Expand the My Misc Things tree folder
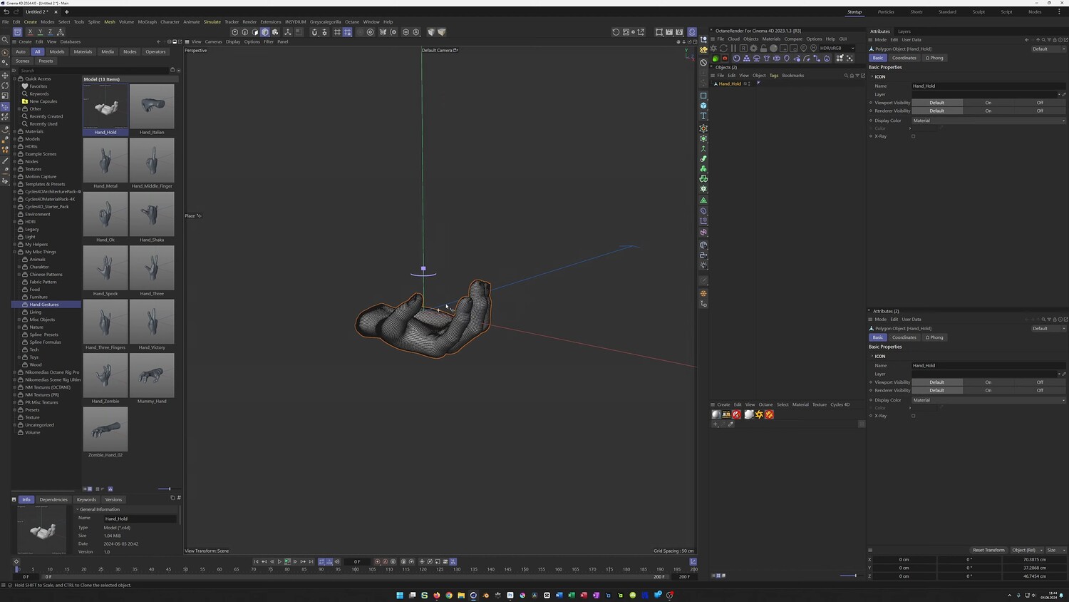 tap(15, 252)
